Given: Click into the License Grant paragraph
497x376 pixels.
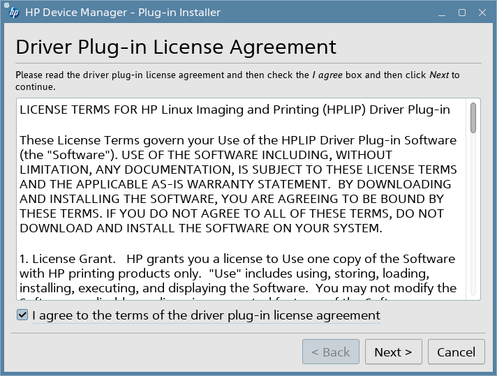Looking at the screenshot, I should (x=237, y=273).
